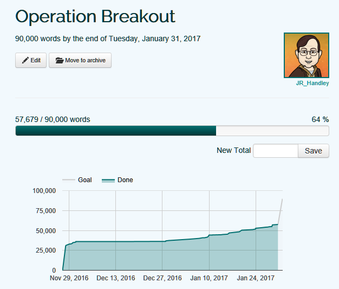Click the Goal legend gray line icon
This screenshot has height=289, width=339.
click(69, 180)
